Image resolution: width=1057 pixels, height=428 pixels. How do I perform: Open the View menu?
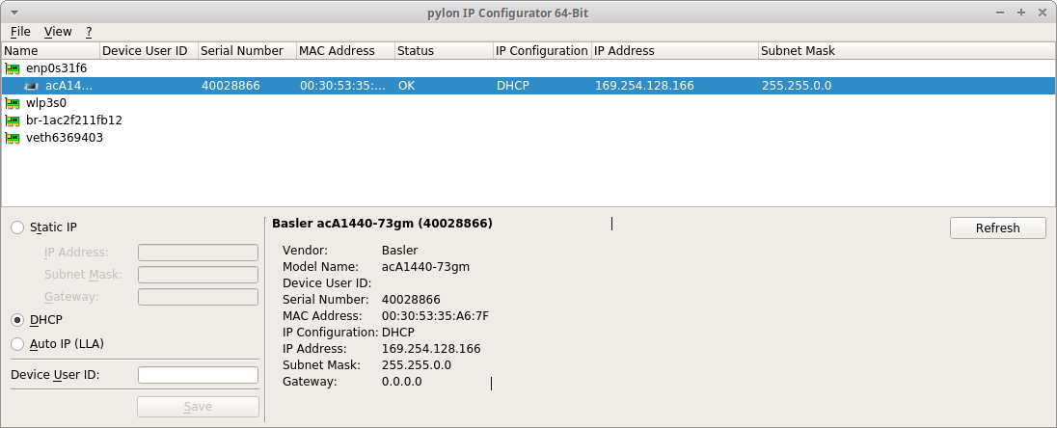58,32
